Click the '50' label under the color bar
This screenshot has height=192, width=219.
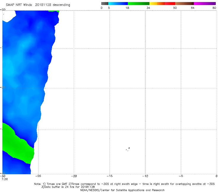[x=175, y=8]
